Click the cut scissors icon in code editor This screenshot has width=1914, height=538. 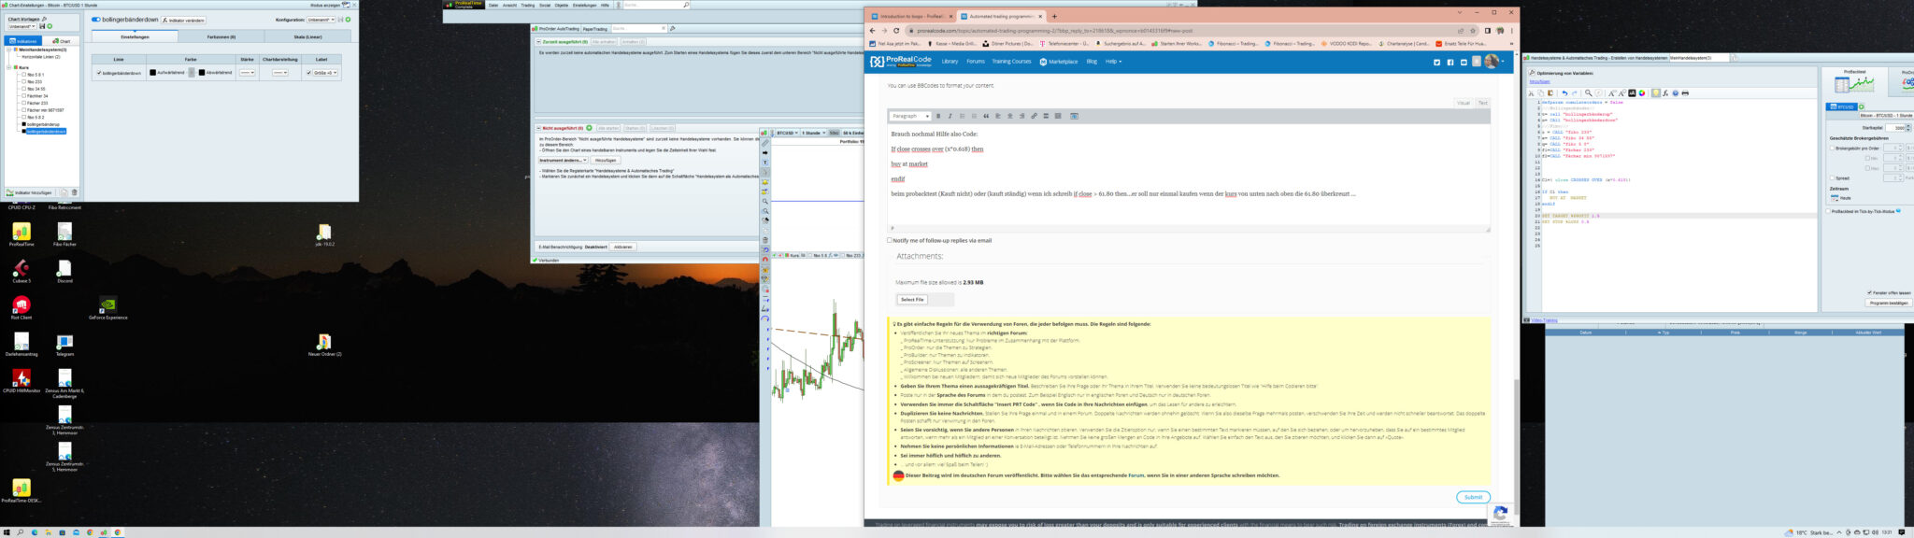(x=1532, y=93)
